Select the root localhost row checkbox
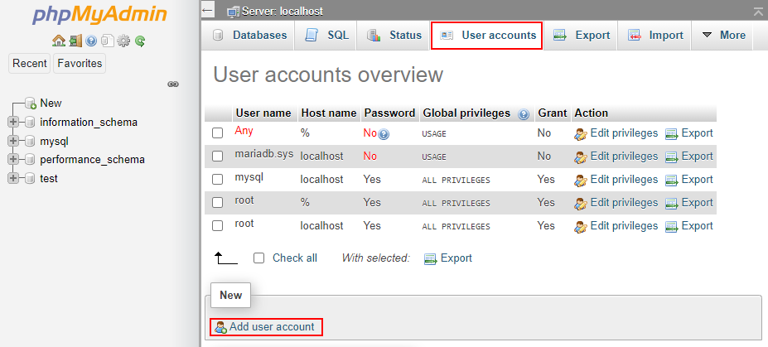 click(217, 226)
